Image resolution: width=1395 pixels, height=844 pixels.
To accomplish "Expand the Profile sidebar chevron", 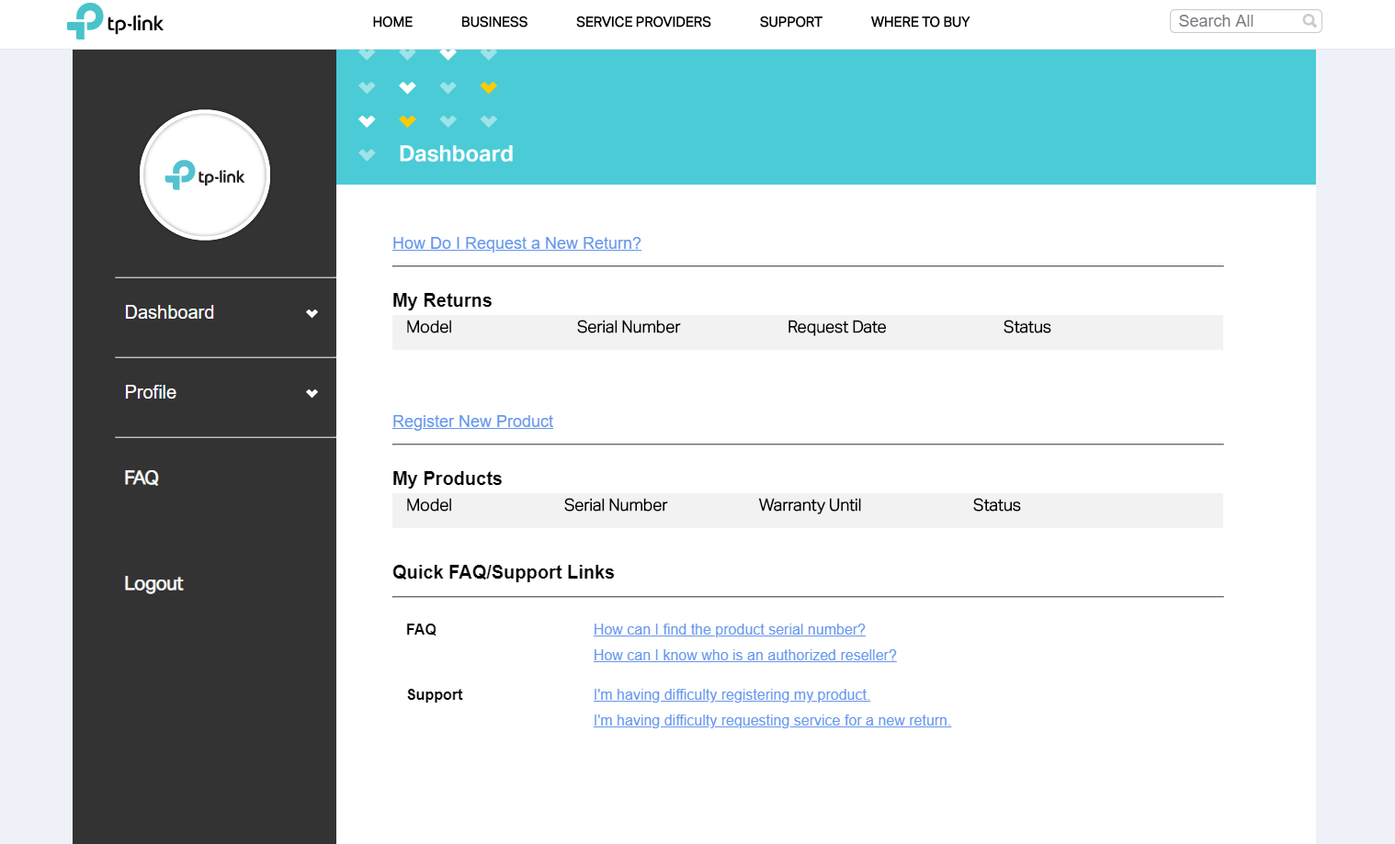I will point(312,393).
